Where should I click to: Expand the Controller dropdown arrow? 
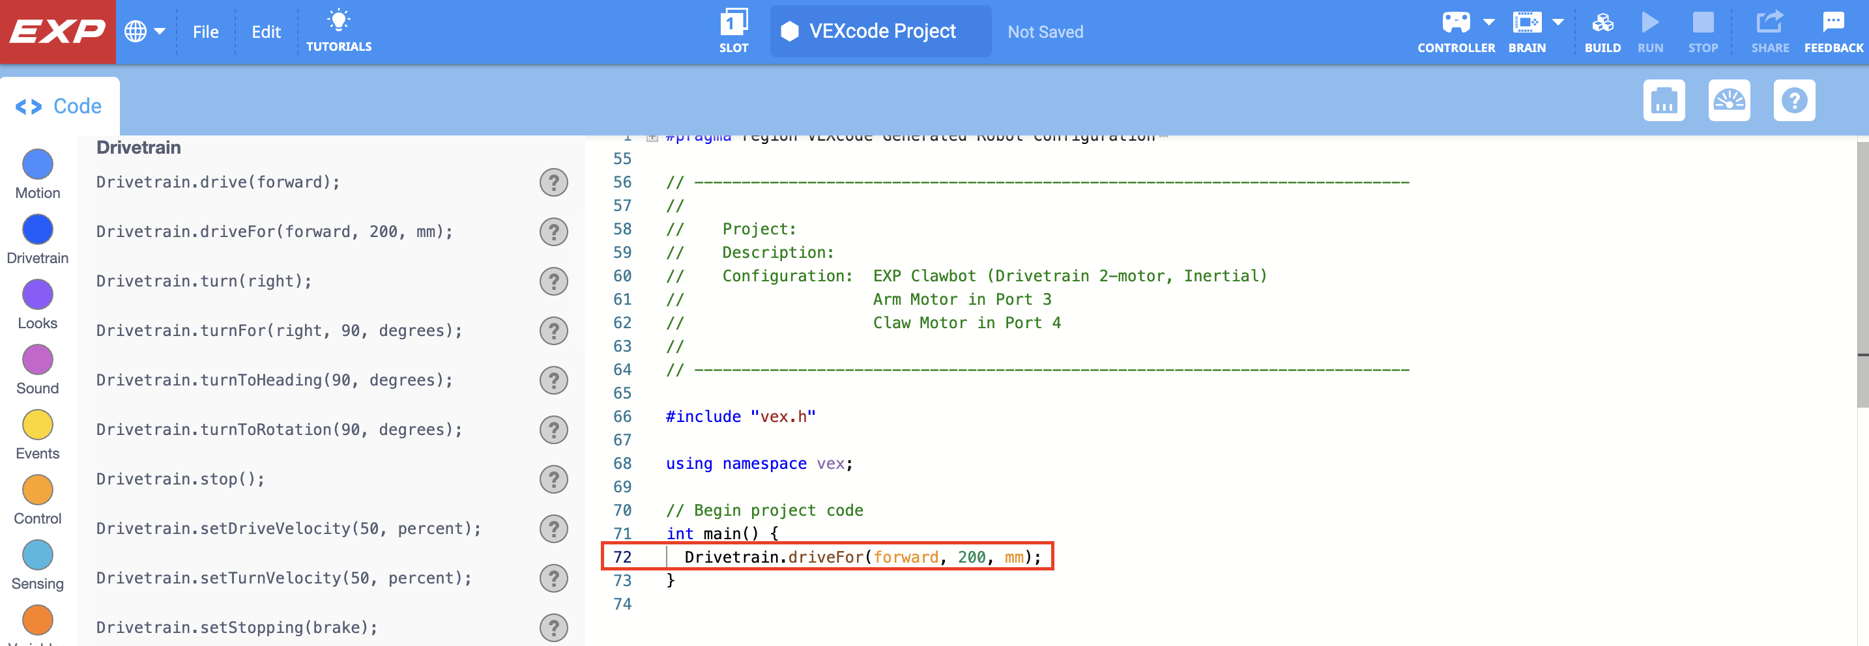coord(1488,21)
